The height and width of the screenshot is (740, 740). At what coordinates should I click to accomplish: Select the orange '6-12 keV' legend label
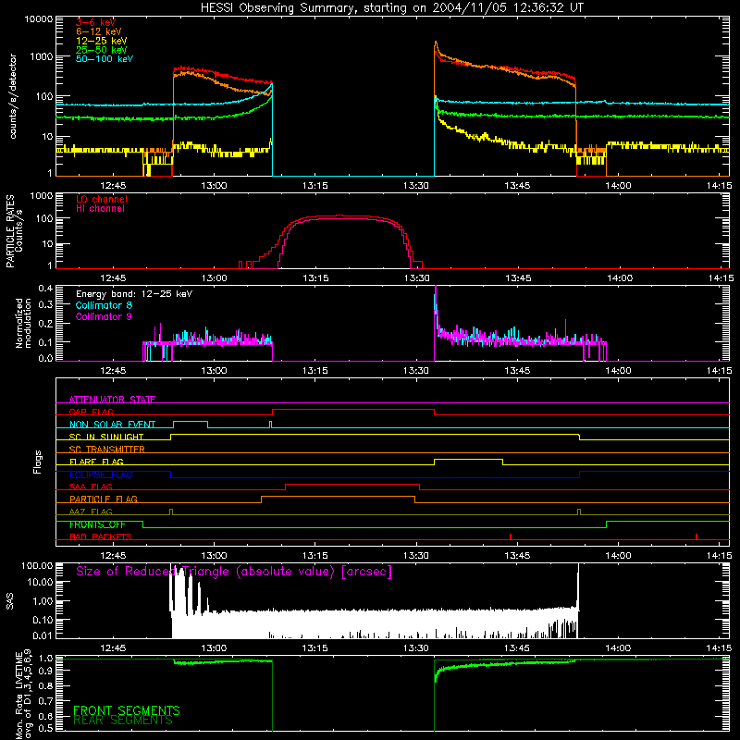tap(99, 31)
